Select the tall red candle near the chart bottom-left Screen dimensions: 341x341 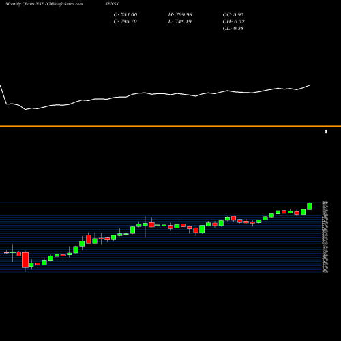pyautogui.click(x=25, y=260)
